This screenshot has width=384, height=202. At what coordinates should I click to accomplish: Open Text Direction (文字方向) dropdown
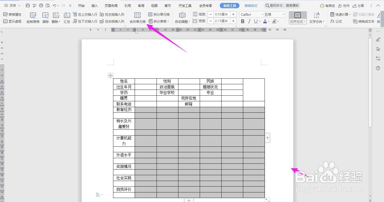pos(317,18)
